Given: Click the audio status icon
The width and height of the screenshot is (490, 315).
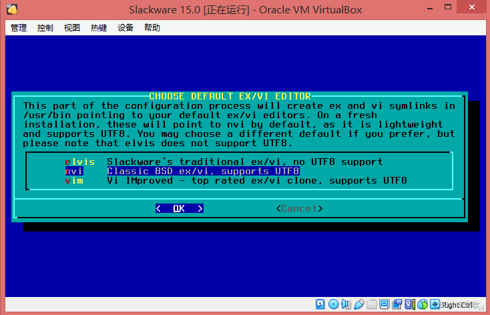Looking at the screenshot, I should (346, 304).
